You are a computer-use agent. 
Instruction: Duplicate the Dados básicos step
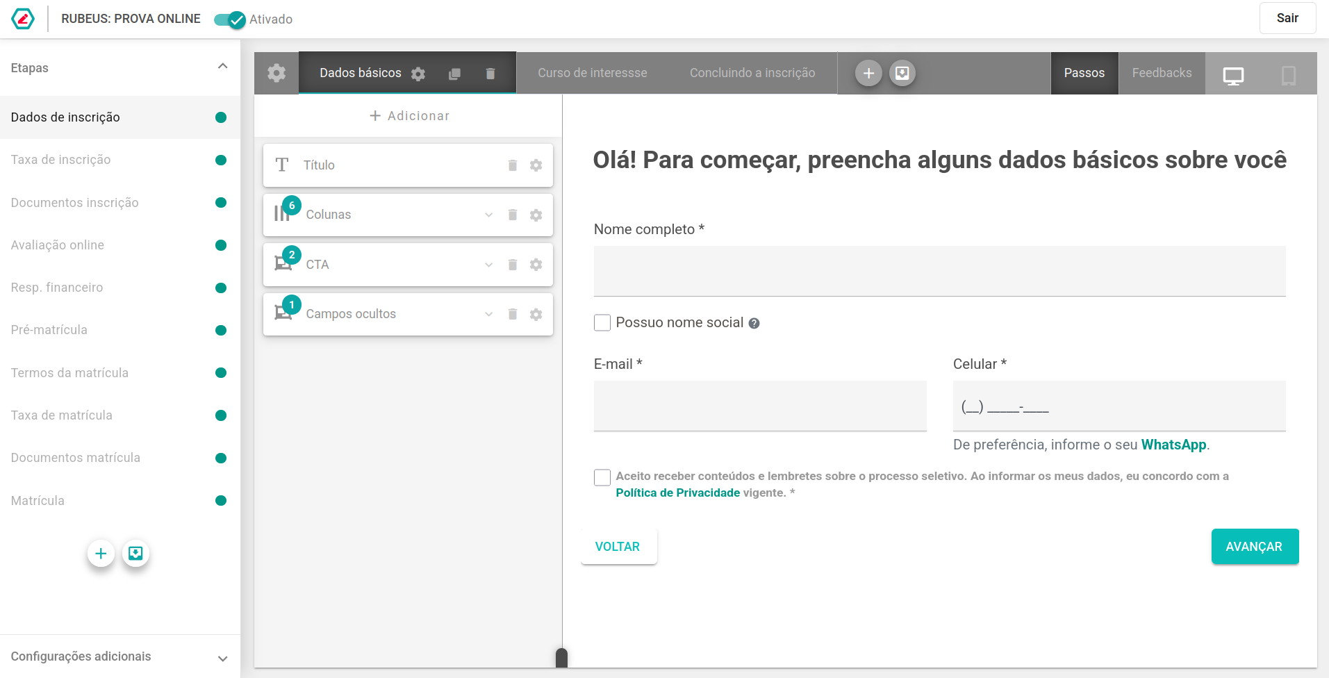pos(454,74)
